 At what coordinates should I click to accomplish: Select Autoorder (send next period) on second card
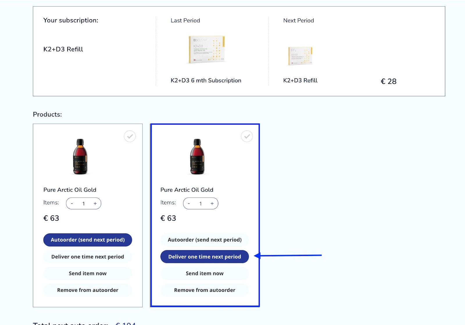click(x=205, y=240)
